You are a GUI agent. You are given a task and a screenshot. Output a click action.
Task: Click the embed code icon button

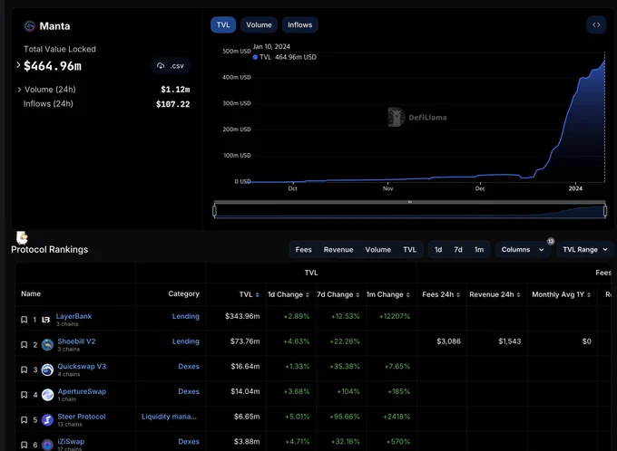click(596, 24)
